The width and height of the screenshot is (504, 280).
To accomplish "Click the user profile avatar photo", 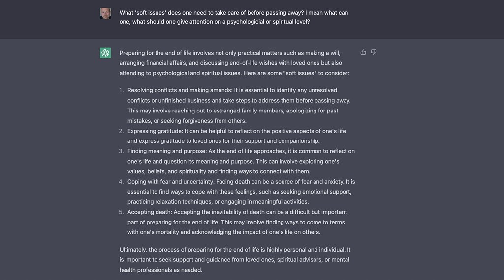I will coord(105,13).
